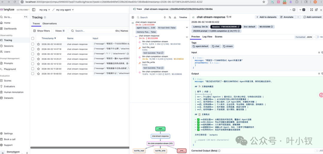Click info icon beside Tracing heading
This screenshot has width=323, height=154.
[x=45, y=18]
